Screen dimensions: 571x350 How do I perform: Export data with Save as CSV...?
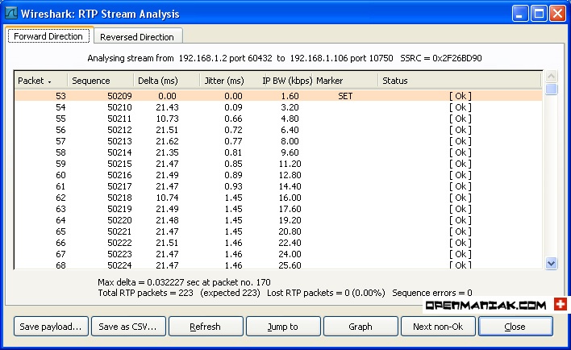(x=129, y=327)
